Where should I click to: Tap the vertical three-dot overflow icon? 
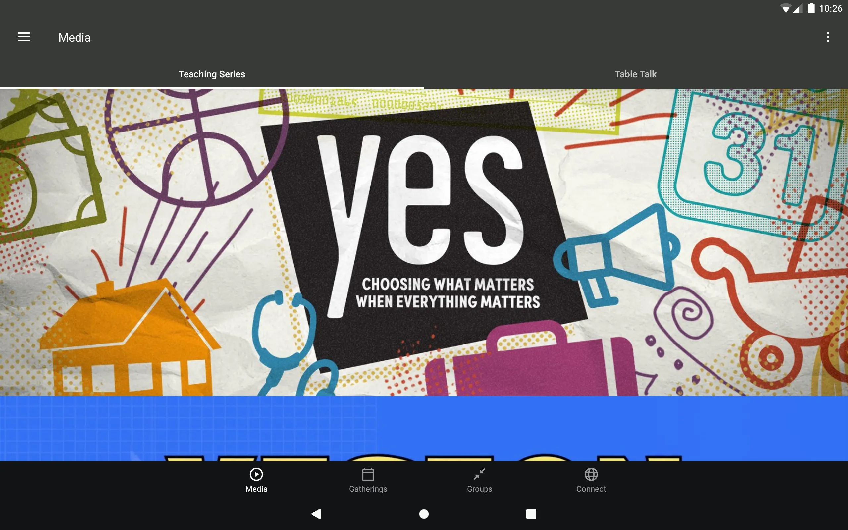828,37
